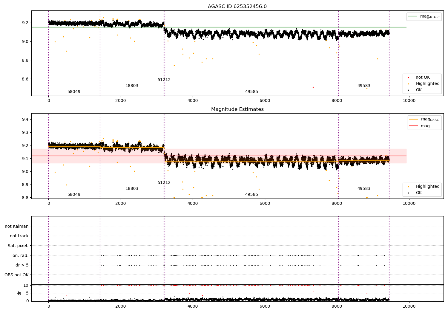Click x-axis tick 2000 under Magnitude Estimates plot
The width and height of the screenshot is (448, 313).
pos(120,204)
